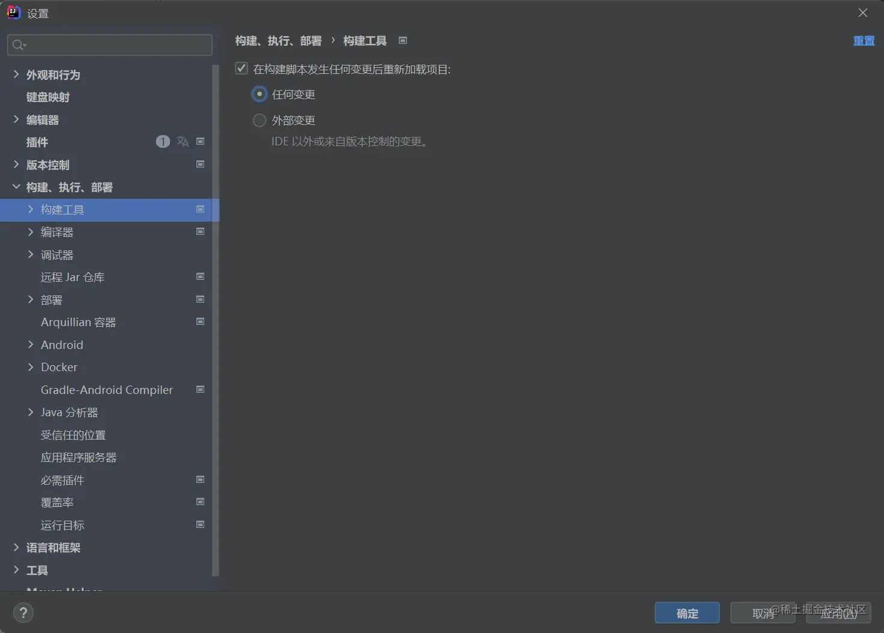Click the in-IDE navigation icon beside 构建工具 breadcrumb
Image resolution: width=884 pixels, height=633 pixels.
tap(402, 40)
